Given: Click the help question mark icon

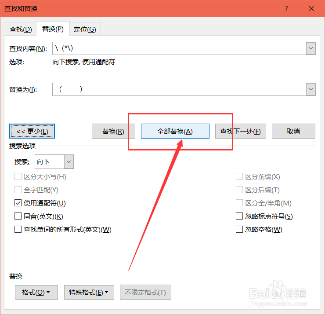Looking at the screenshot, I should 286,8.
